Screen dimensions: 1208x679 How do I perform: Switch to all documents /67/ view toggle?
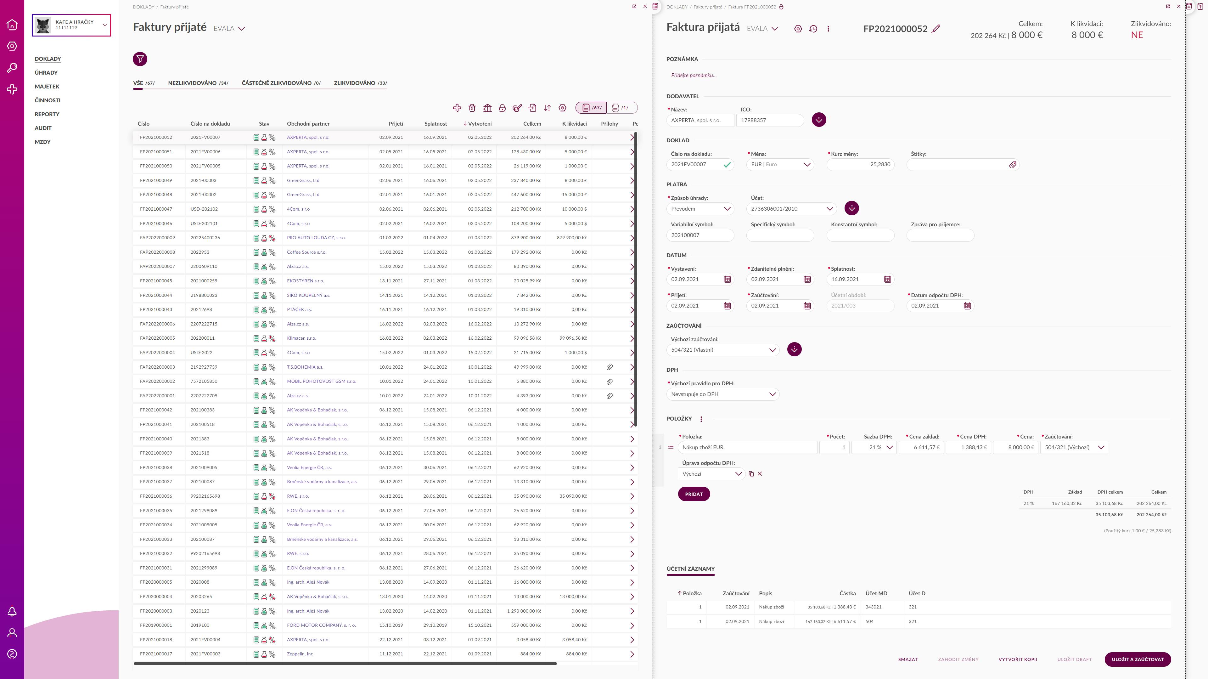[x=591, y=108]
